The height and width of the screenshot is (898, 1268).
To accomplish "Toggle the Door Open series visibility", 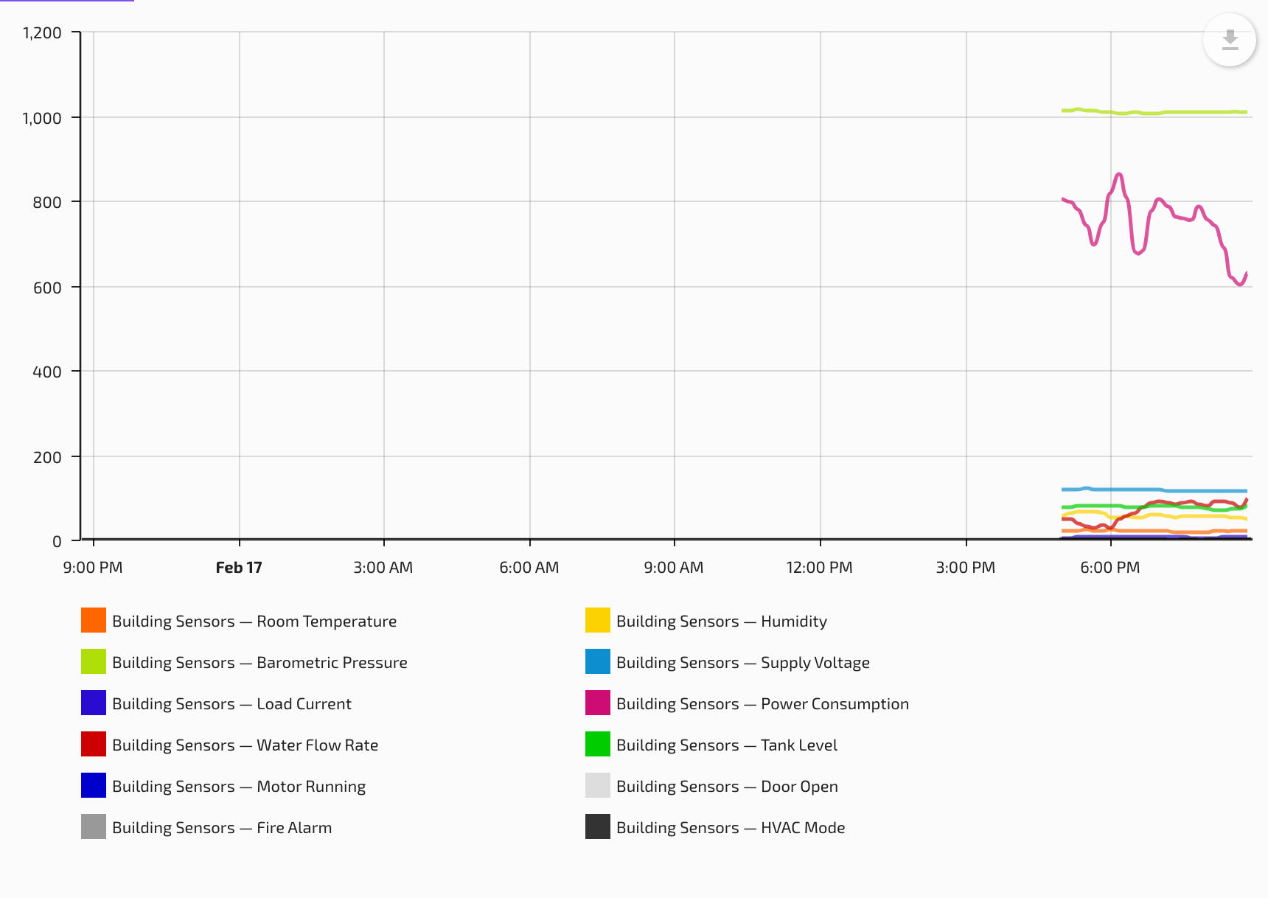I will point(728,786).
